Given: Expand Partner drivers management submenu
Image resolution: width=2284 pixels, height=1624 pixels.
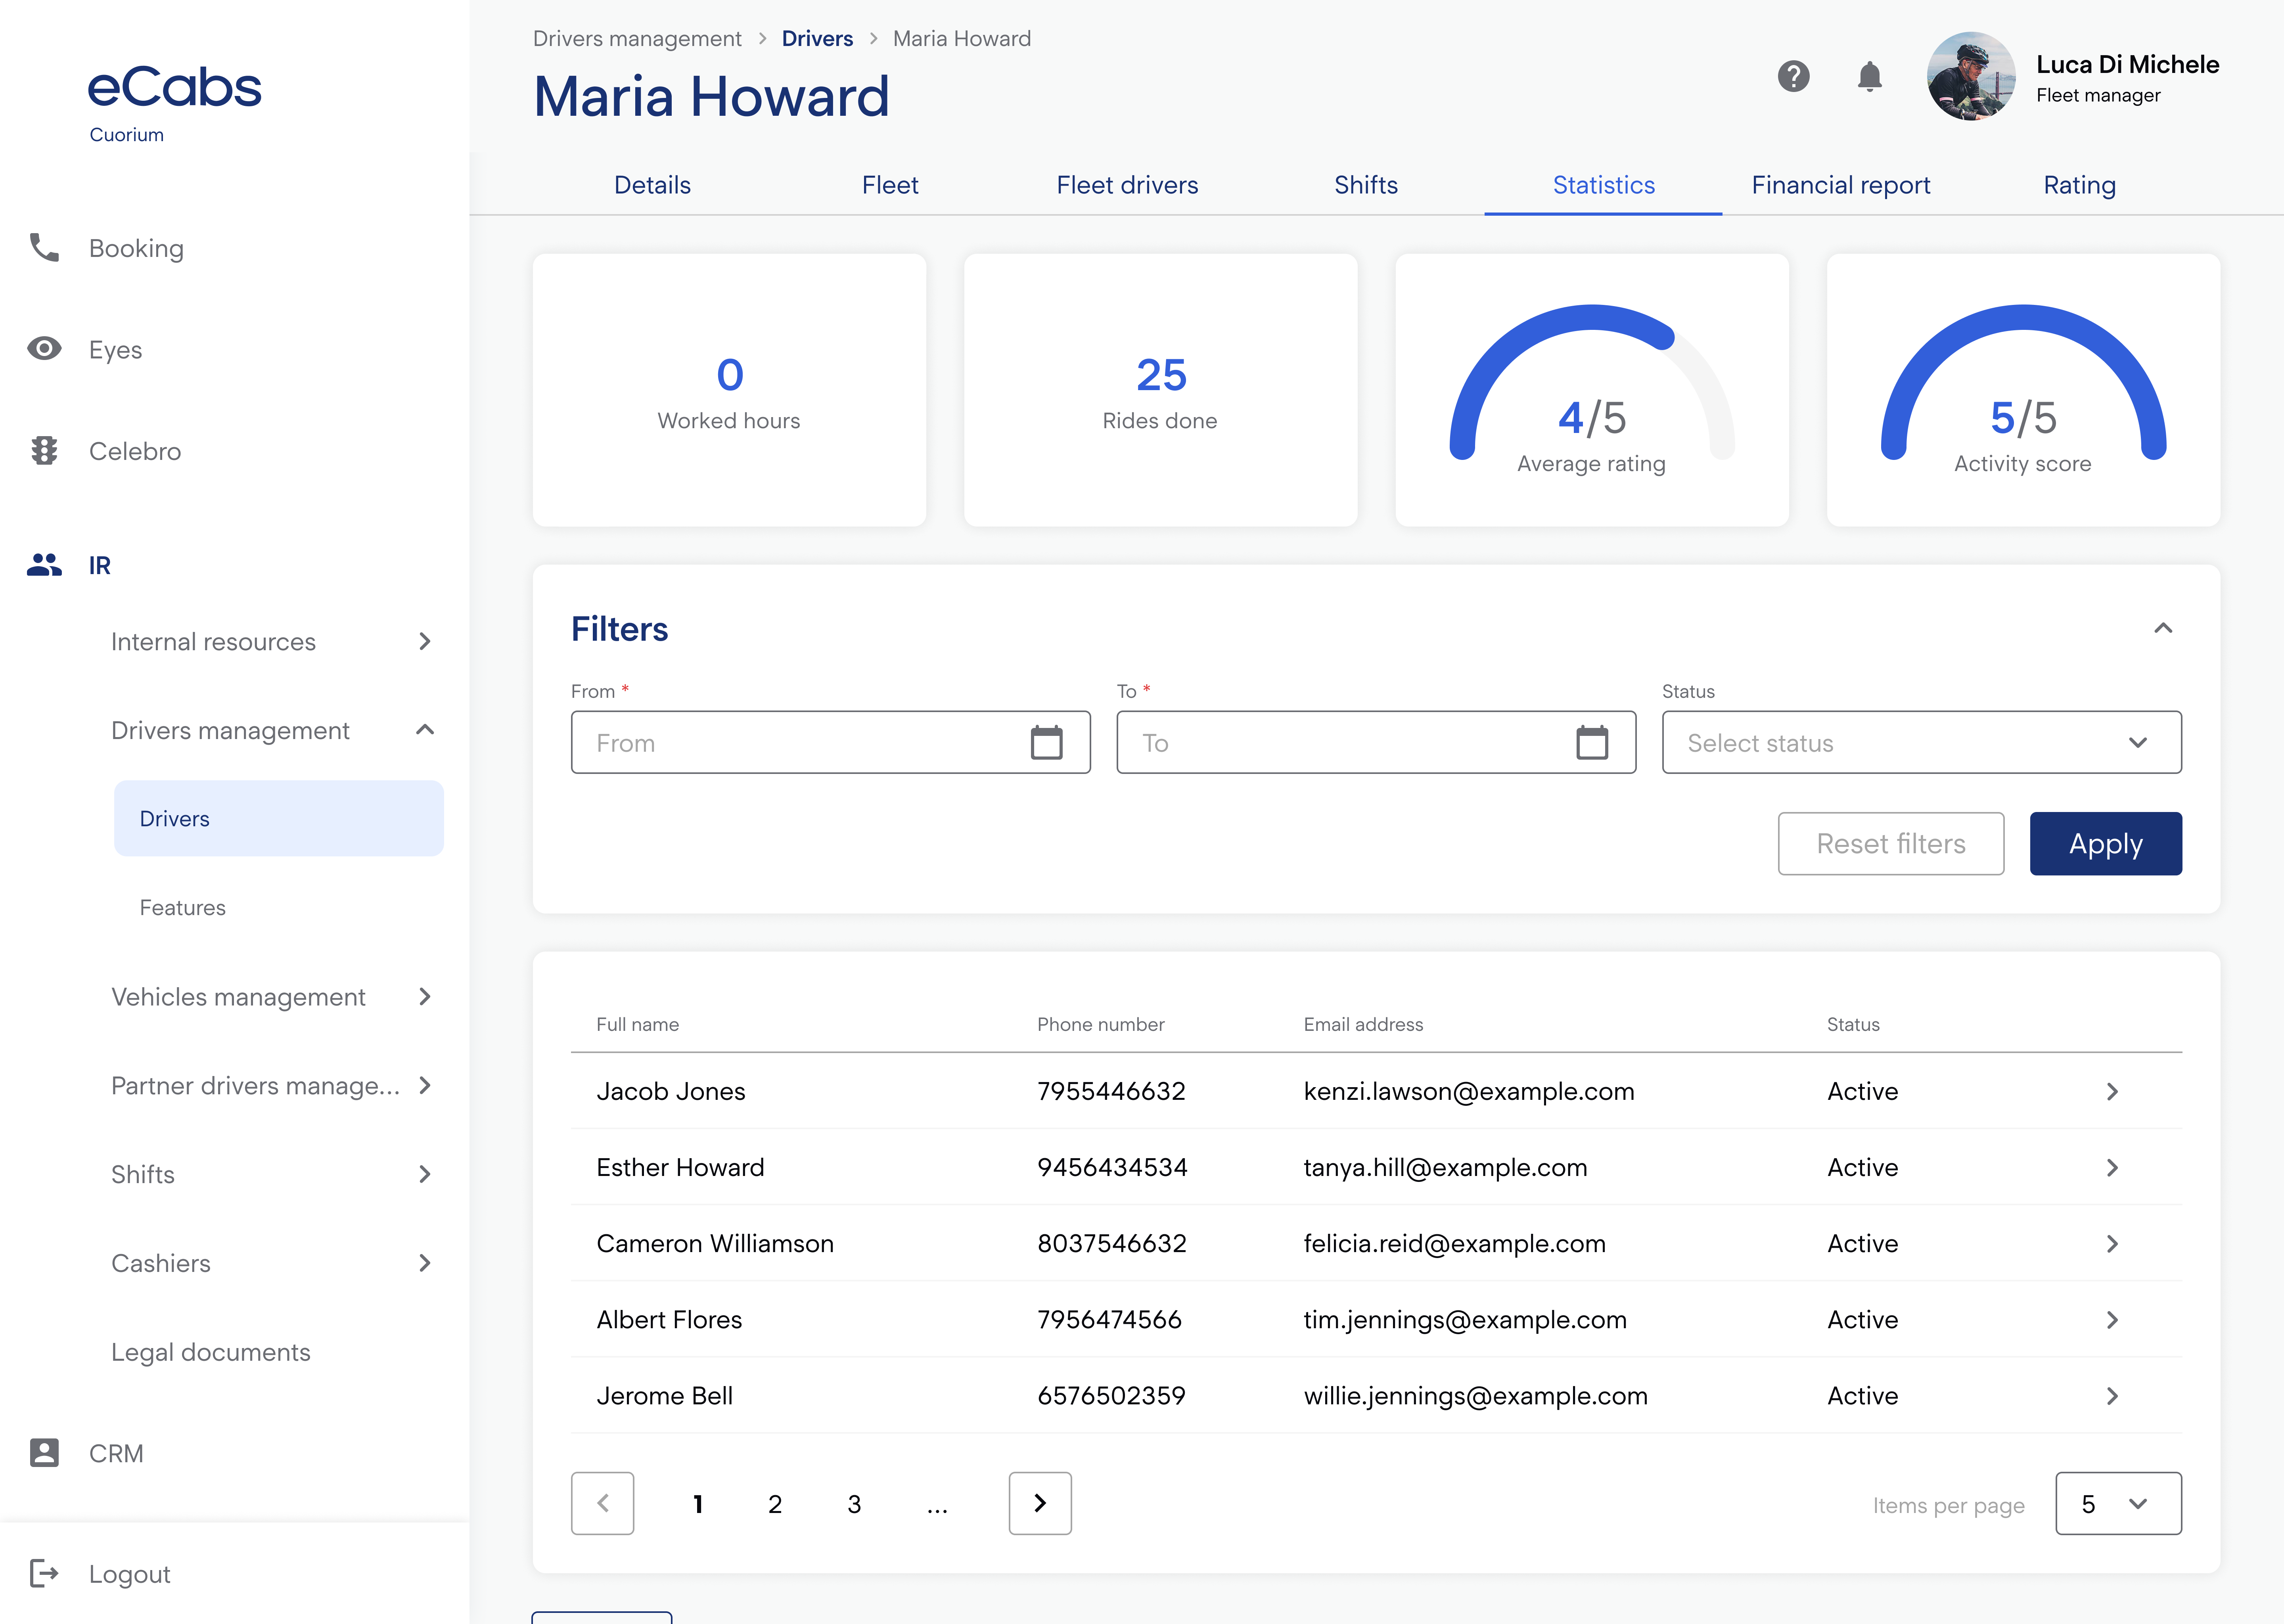Looking at the screenshot, I should pyautogui.click(x=425, y=1085).
